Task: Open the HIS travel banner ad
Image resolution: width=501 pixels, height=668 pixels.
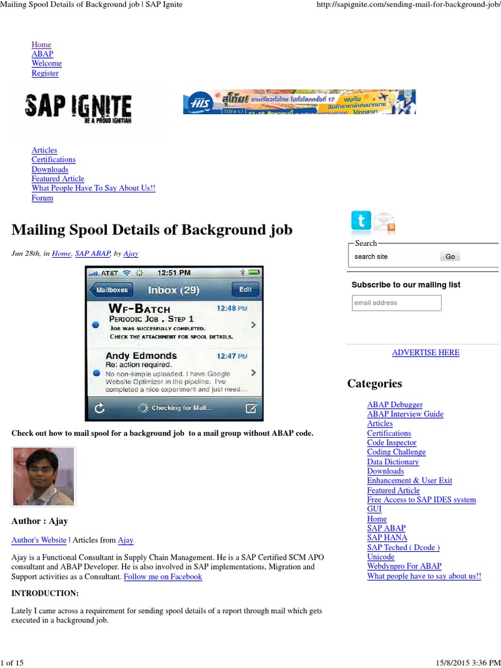Action: (x=299, y=102)
